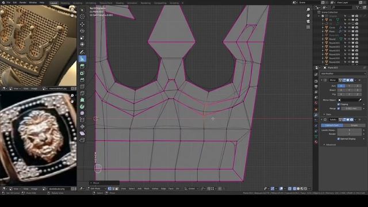Screen dimensions: 368x207
Task: Collapse the Subdivision modifier panel
Action: pyautogui.click(x=322, y=120)
